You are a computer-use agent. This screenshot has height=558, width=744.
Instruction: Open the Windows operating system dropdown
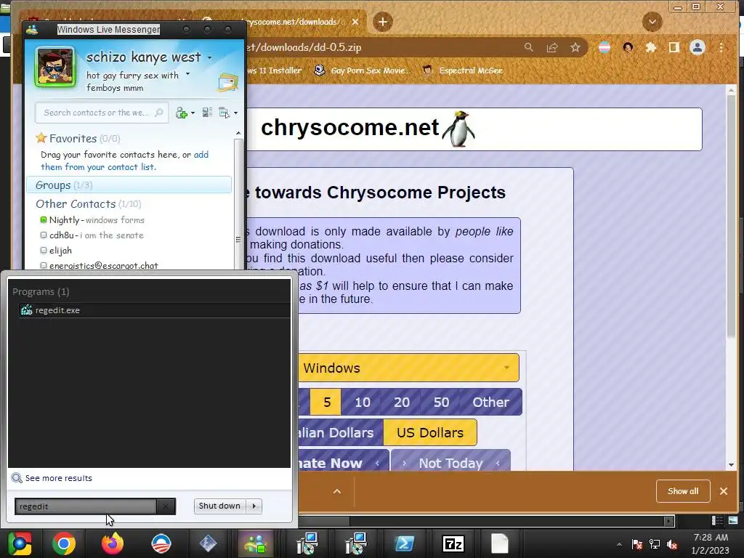[x=408, y=368]
